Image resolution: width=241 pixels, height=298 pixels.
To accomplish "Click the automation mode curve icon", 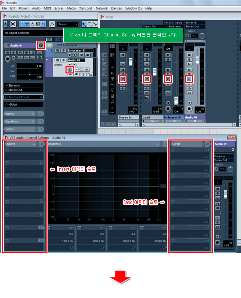I will pos(52,24).
